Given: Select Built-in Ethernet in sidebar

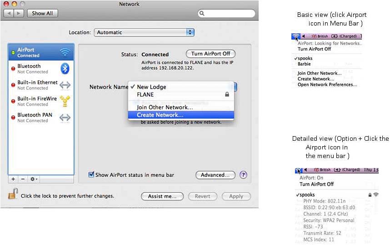Looking at the screenshot, I should pos(41,85).
